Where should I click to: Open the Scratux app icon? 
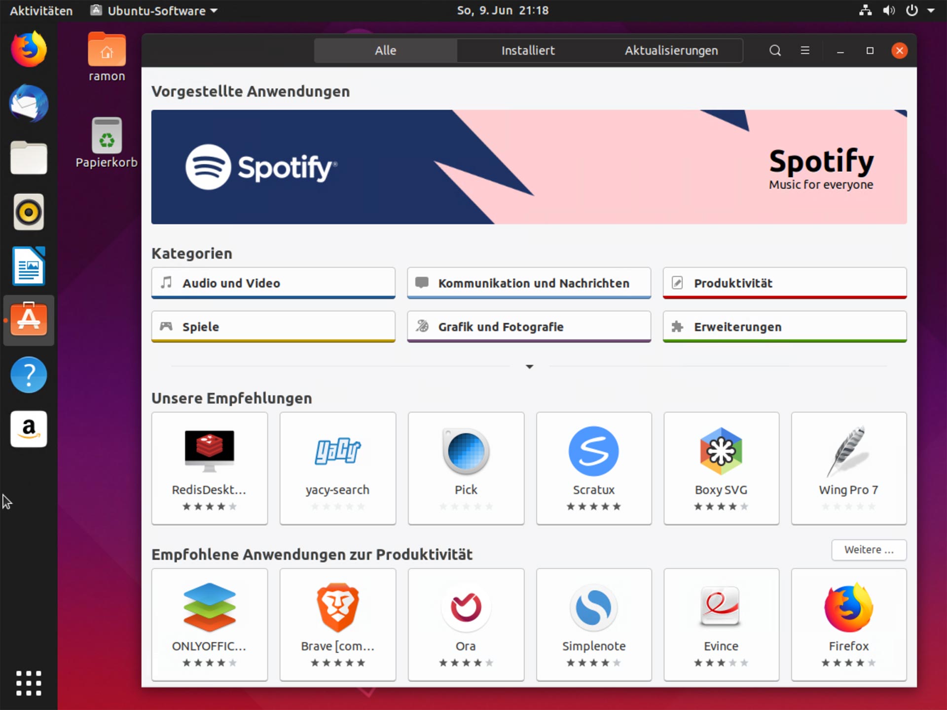coord(593,450)
